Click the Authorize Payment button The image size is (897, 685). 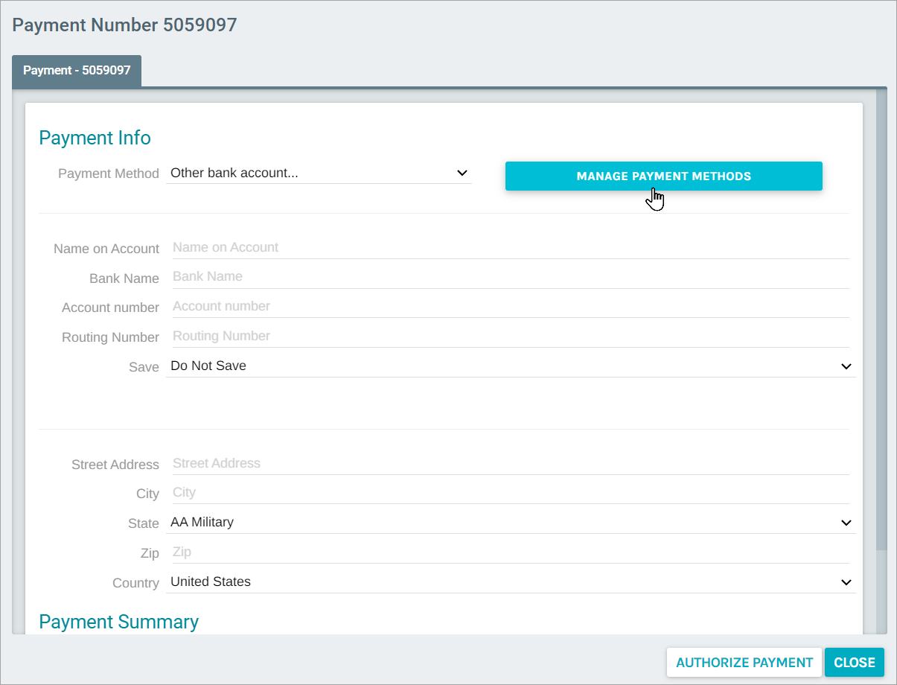(x=744, y=663)
